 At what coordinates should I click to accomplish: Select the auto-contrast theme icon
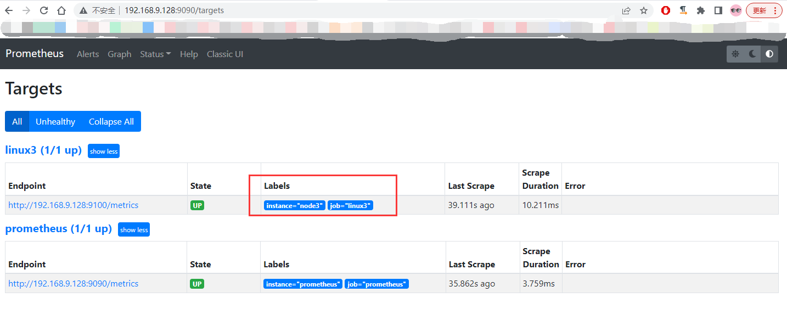point(769,54)
